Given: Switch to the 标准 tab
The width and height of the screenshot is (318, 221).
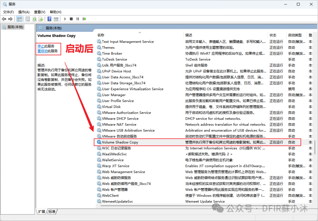Looking at the screenshot, I should (52, 212).
